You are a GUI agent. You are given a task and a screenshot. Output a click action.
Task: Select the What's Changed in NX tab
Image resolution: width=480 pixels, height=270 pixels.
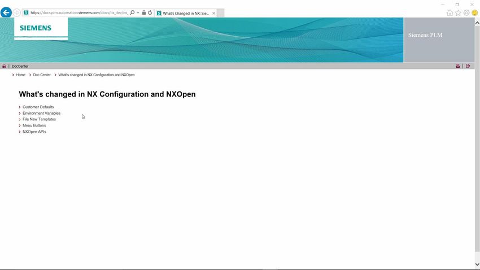pyautogui.click(x=184, y=13)
